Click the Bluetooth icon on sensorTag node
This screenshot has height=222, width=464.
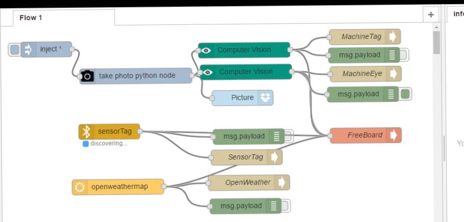coord(86,132)
